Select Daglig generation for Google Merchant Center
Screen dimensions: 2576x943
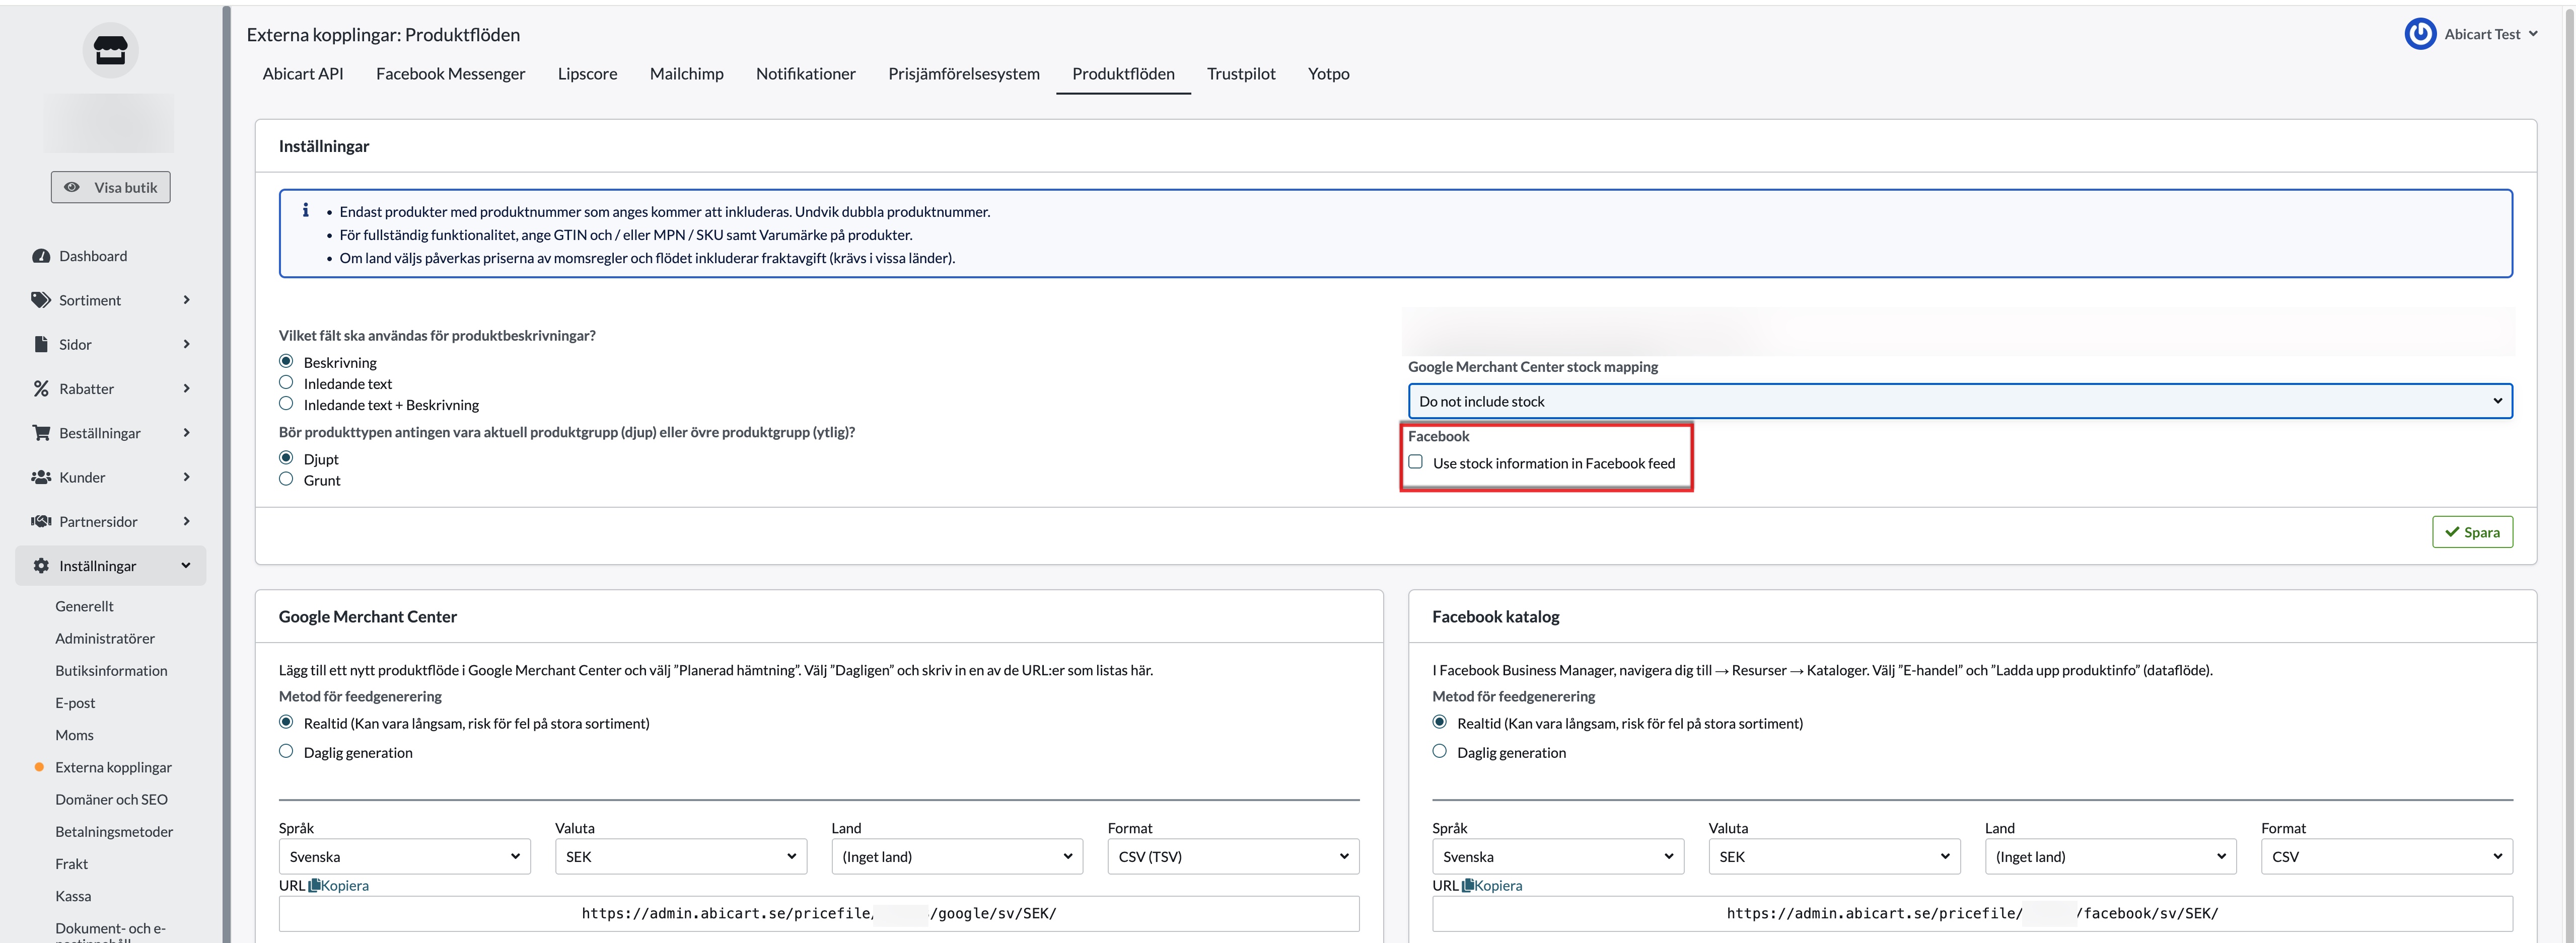pos(286,750)
